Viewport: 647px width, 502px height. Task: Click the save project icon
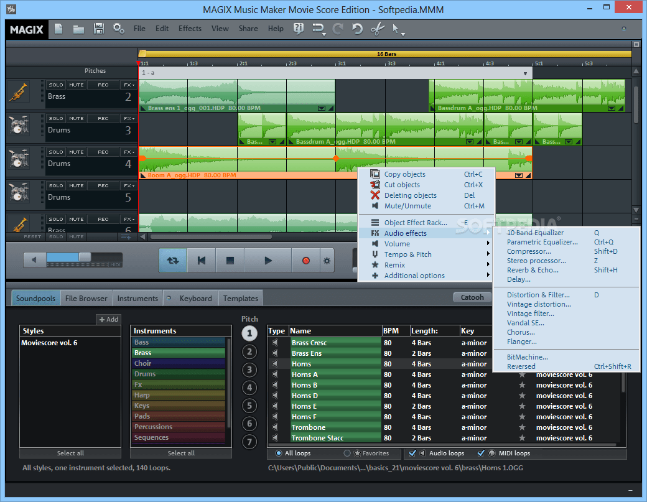(98, 29)
